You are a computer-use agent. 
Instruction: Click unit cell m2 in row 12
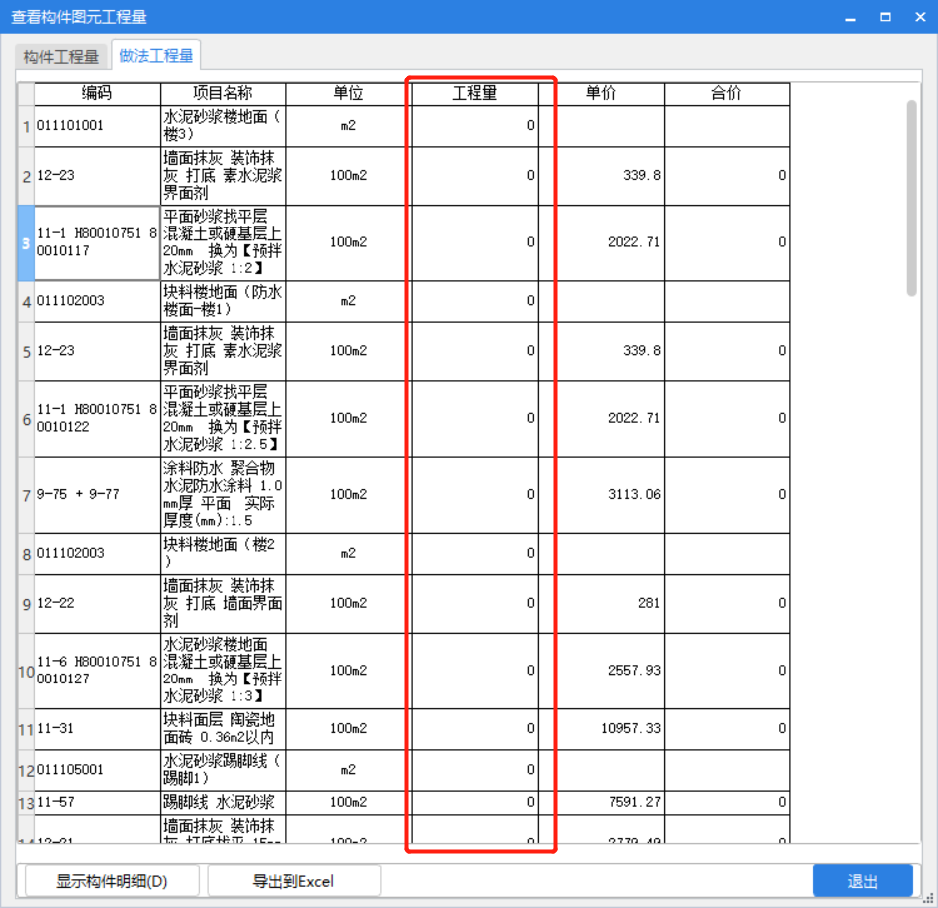(349, 771)
